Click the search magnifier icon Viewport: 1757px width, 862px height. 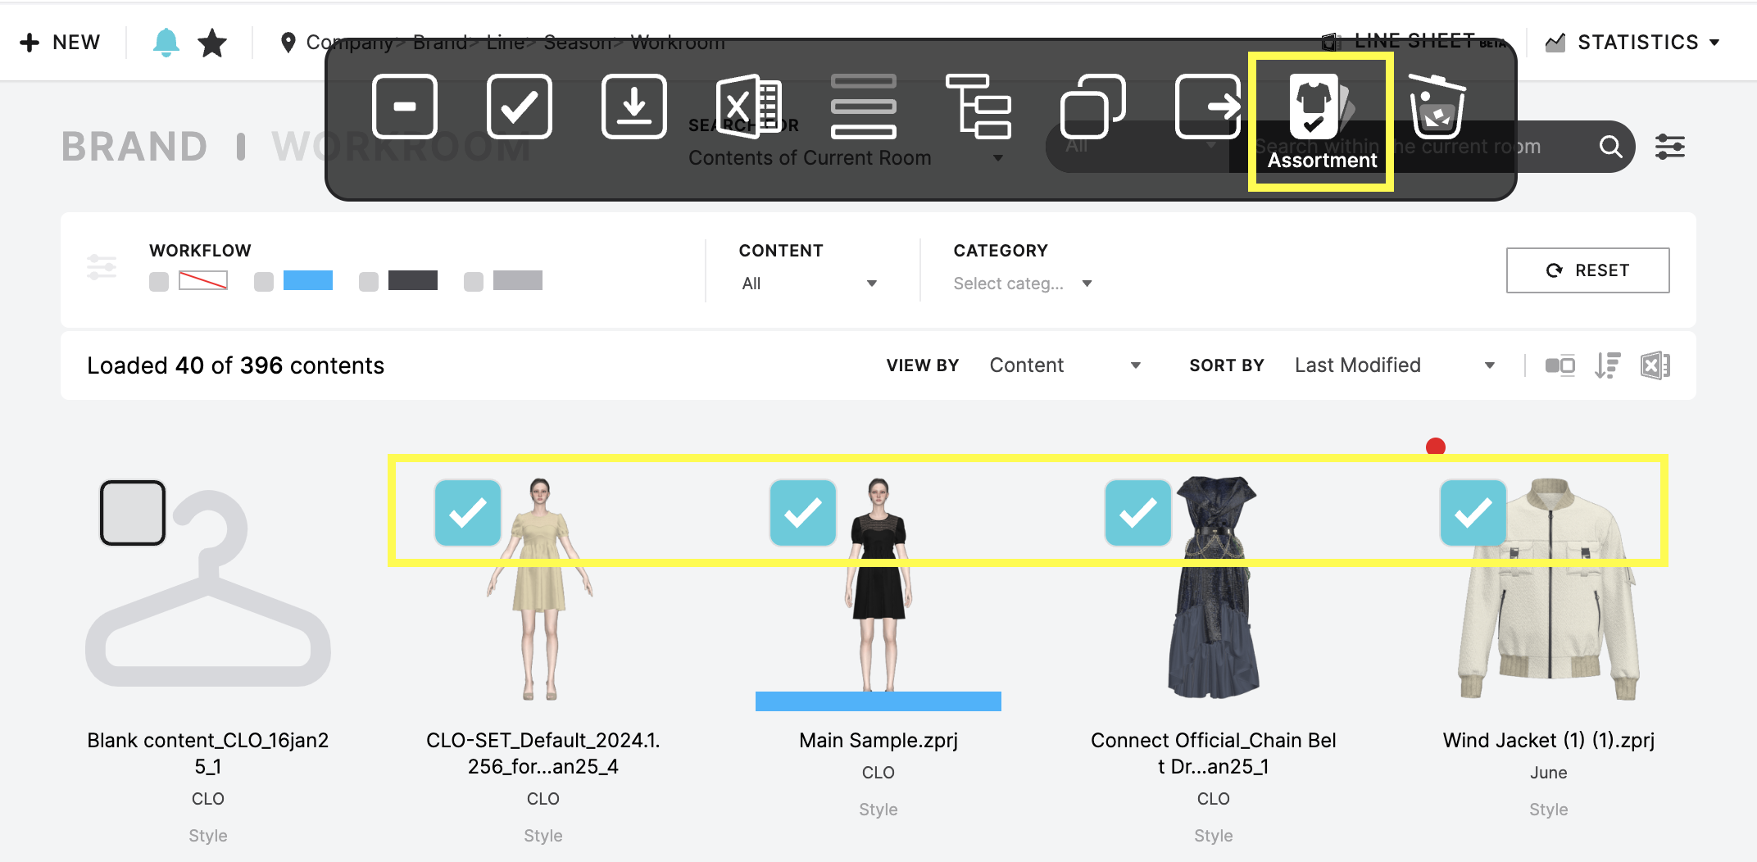tap(1610, 147)
